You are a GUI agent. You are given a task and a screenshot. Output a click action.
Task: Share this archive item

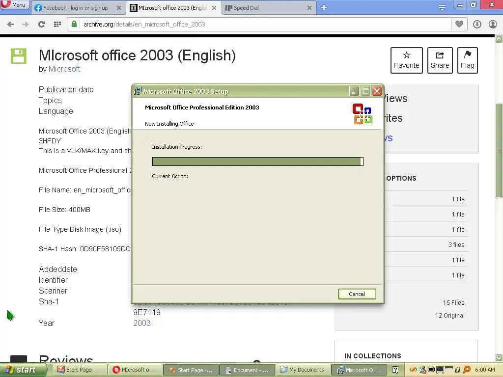[440, 60]
